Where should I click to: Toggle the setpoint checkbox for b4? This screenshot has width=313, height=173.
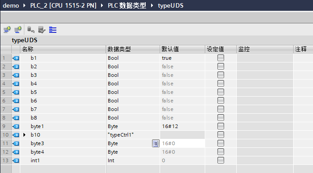(221, 84)
